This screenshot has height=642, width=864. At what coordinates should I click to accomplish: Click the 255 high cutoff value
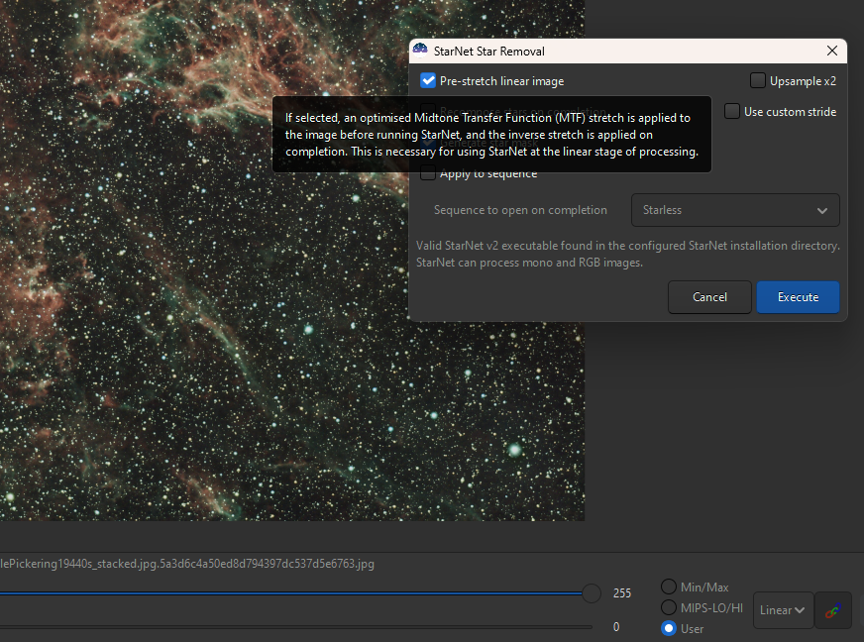622,592
